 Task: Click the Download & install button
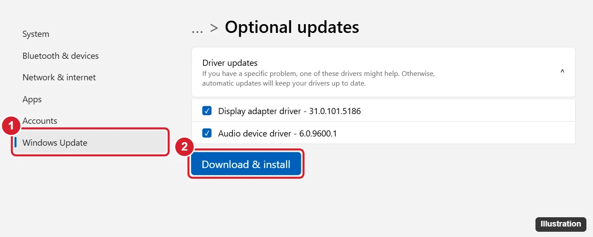(x=246, y=165)
